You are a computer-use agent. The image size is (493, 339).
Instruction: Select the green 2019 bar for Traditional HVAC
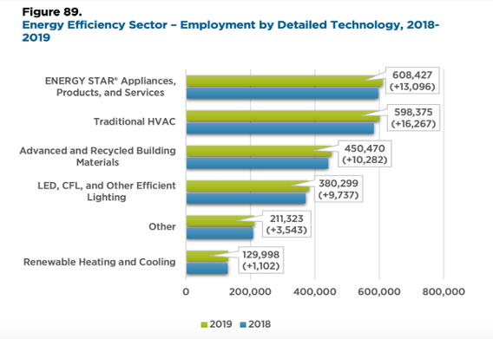pos(283,116)
